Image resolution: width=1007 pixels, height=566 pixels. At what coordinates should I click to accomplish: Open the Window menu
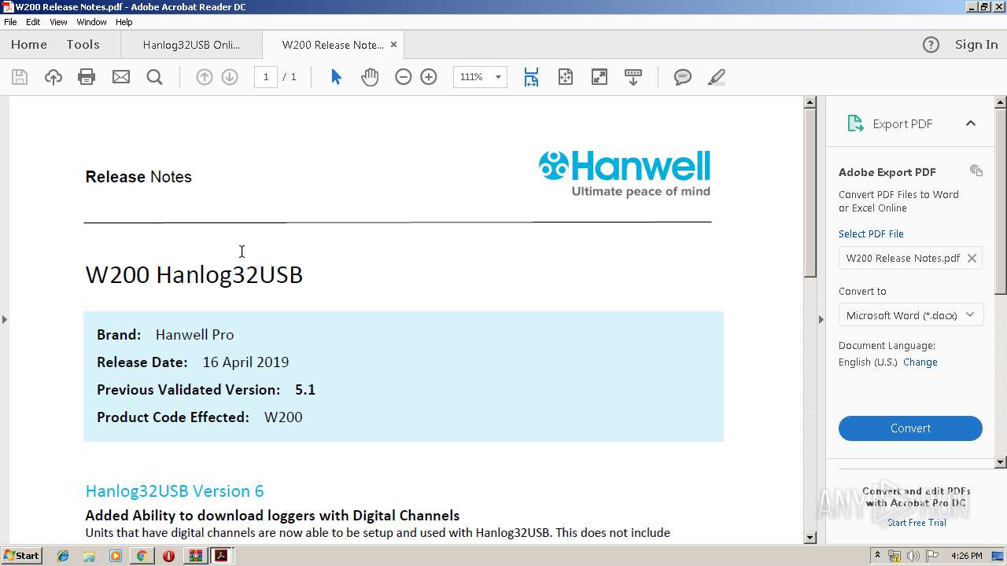point(91,22)
